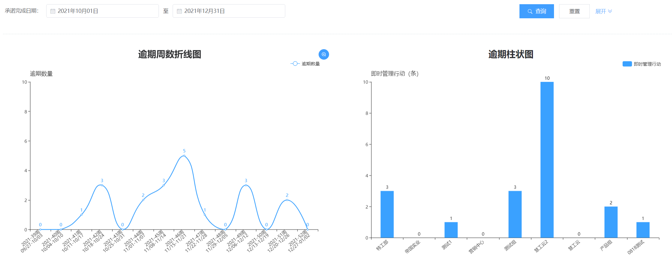This screenshot has height=259, width=672.
Task: Open the start date picker 2021年10月01日
Action: (102, 11)
